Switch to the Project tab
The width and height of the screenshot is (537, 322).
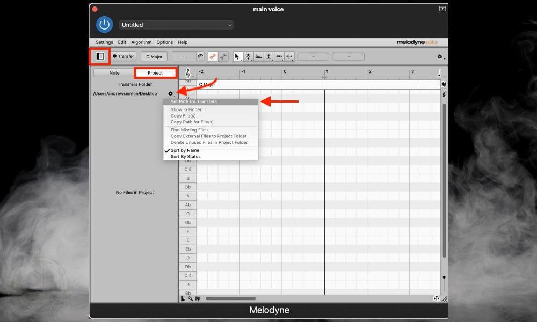(x=155, y=73)
